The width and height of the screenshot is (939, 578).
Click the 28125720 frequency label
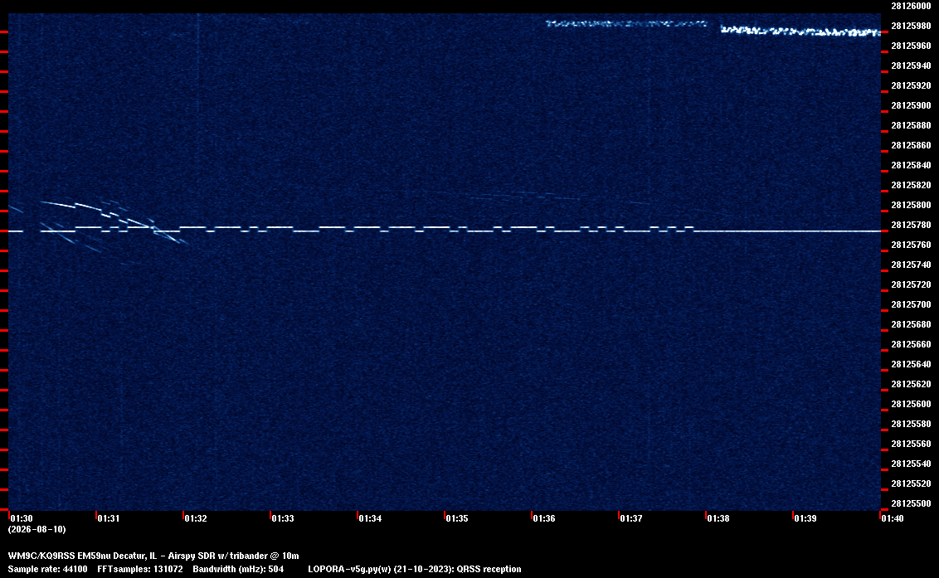pos(911,284)
